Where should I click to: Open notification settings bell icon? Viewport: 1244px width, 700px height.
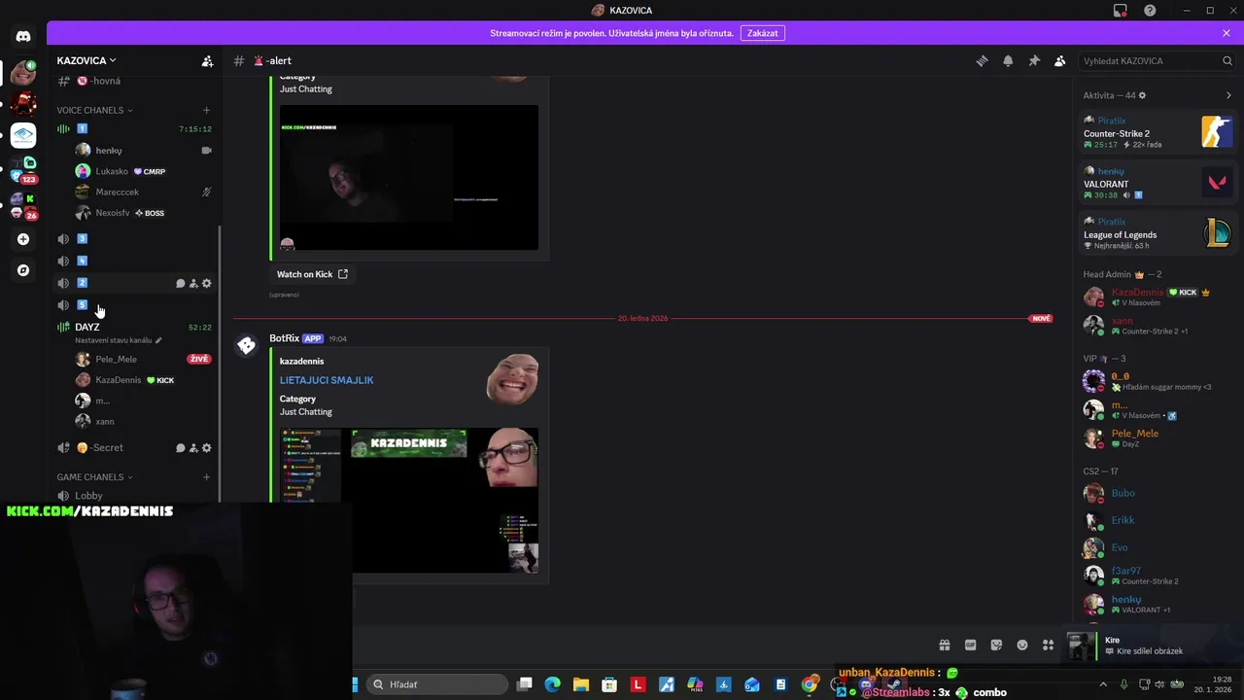click(x=1008, y=61)
